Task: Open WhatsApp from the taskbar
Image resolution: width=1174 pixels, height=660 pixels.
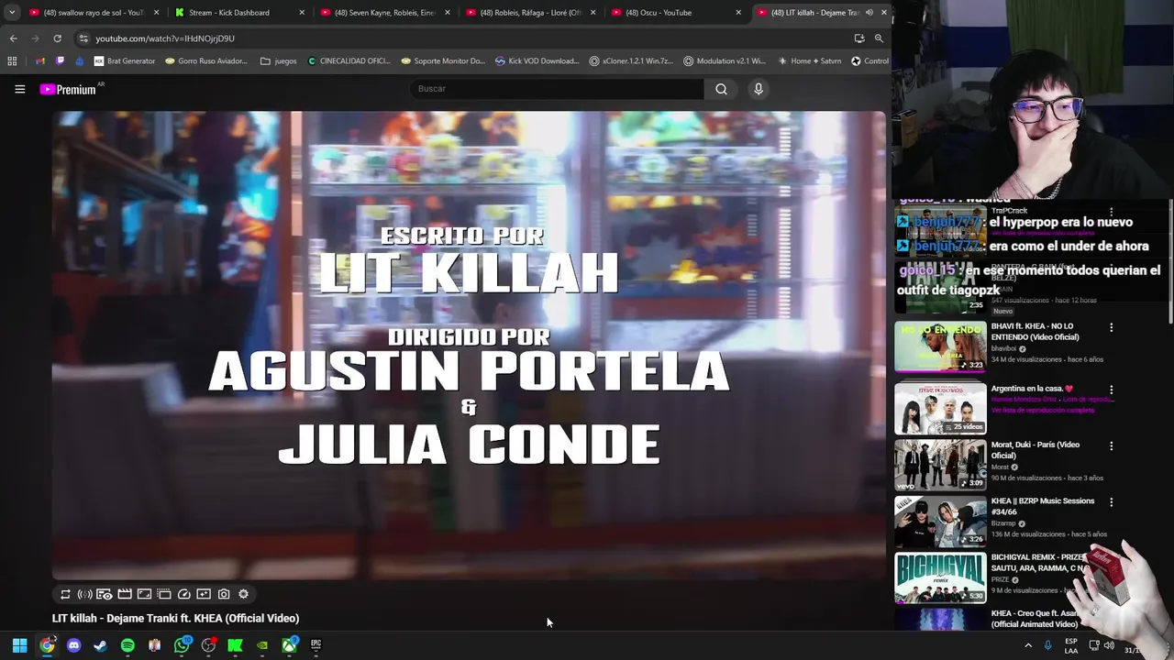Action: [x=182, y=645]
